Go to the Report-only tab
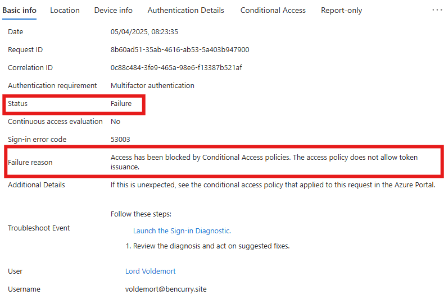 pos(342,11)
